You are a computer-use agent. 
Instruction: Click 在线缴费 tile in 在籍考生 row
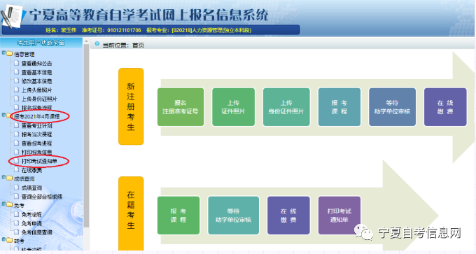[x=288, y=216]
